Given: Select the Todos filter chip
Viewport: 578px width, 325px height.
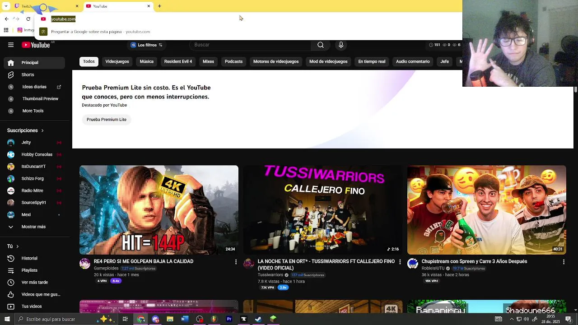Looking at the screenshot, I should tap(89, 61).
